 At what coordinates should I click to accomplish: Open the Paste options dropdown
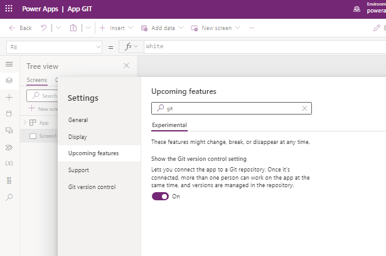(88, 28)
